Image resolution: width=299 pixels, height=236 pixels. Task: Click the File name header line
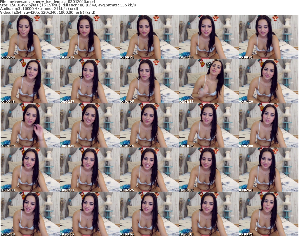click(x=48, y=2)
